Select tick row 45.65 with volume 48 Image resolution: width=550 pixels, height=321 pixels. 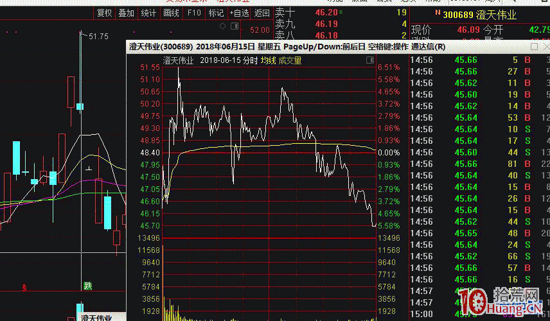point(479,234)
